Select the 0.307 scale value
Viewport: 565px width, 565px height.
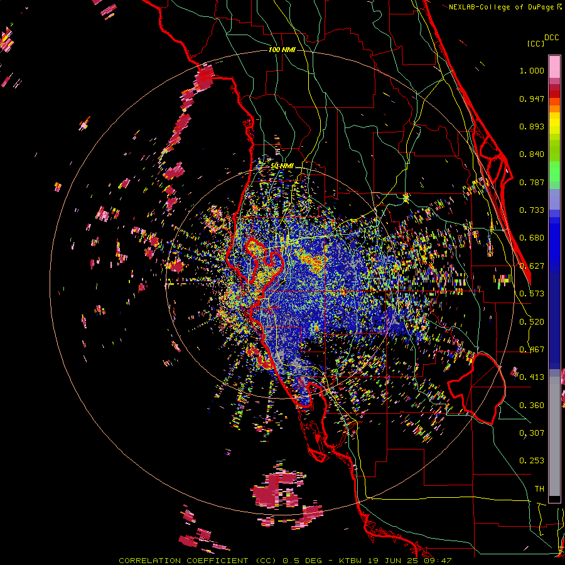pyautogui.click(x=532, y=433)
